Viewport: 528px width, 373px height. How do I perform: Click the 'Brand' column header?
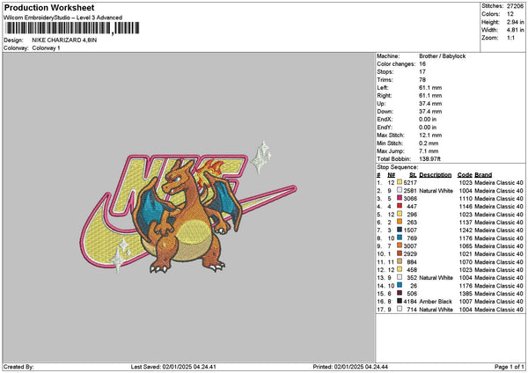click(x=483, y=175)
